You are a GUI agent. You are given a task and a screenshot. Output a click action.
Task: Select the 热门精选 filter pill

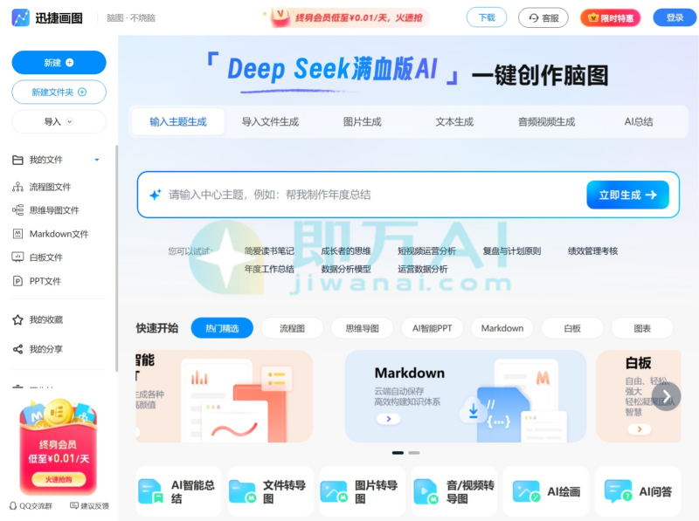(x=225, y=328)
